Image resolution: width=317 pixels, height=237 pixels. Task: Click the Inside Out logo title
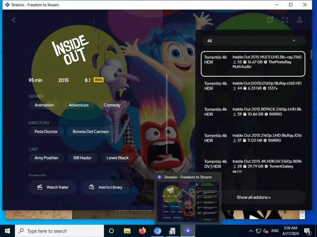click(70, 50)
